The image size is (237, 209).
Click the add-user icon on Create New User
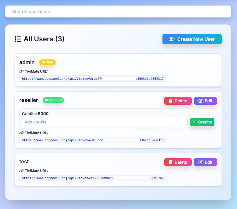[x=172, y=39]
